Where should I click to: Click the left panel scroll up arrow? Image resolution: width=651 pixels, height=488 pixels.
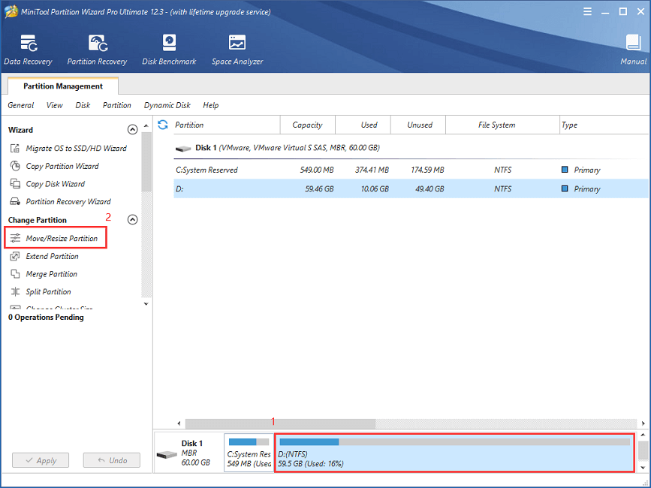(146, 125)
